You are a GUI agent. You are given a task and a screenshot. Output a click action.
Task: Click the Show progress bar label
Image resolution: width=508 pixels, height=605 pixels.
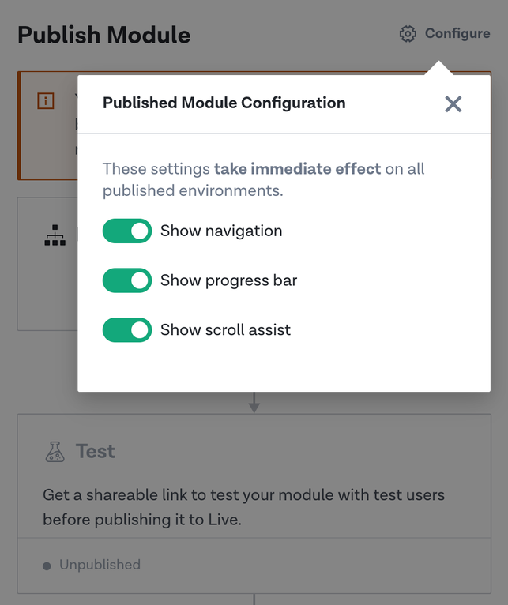click(x=229, y=280)
